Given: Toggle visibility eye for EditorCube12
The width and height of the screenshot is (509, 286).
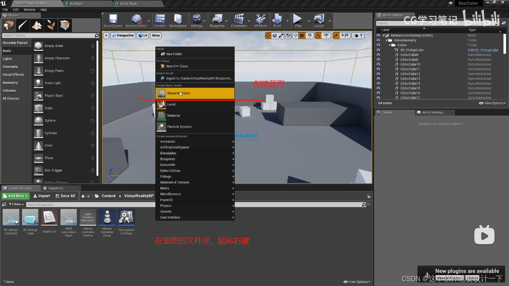Looking at the screenshot, I should tap(379, 74).
